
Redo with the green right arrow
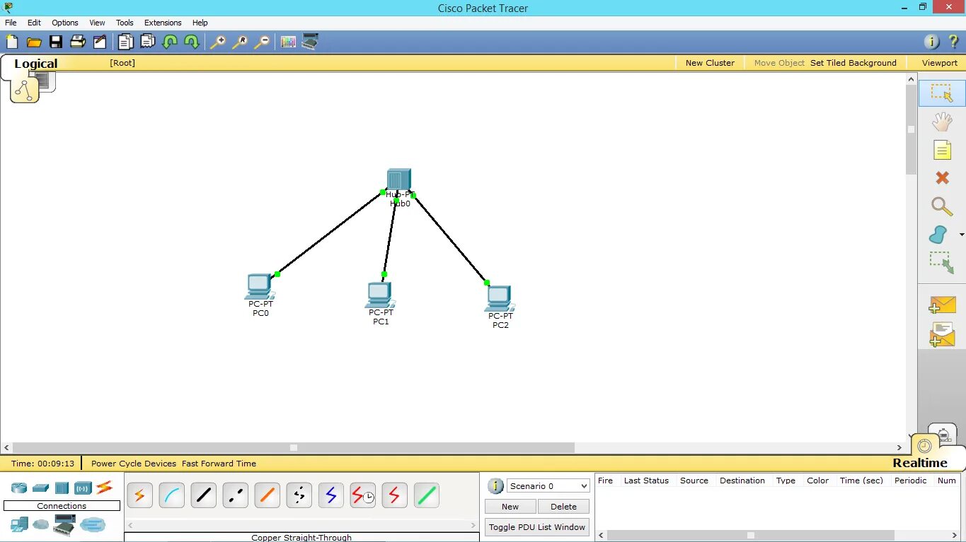191,42
